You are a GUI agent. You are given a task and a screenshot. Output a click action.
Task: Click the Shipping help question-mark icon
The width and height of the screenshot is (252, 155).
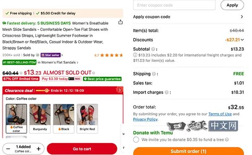pos(154,74)
